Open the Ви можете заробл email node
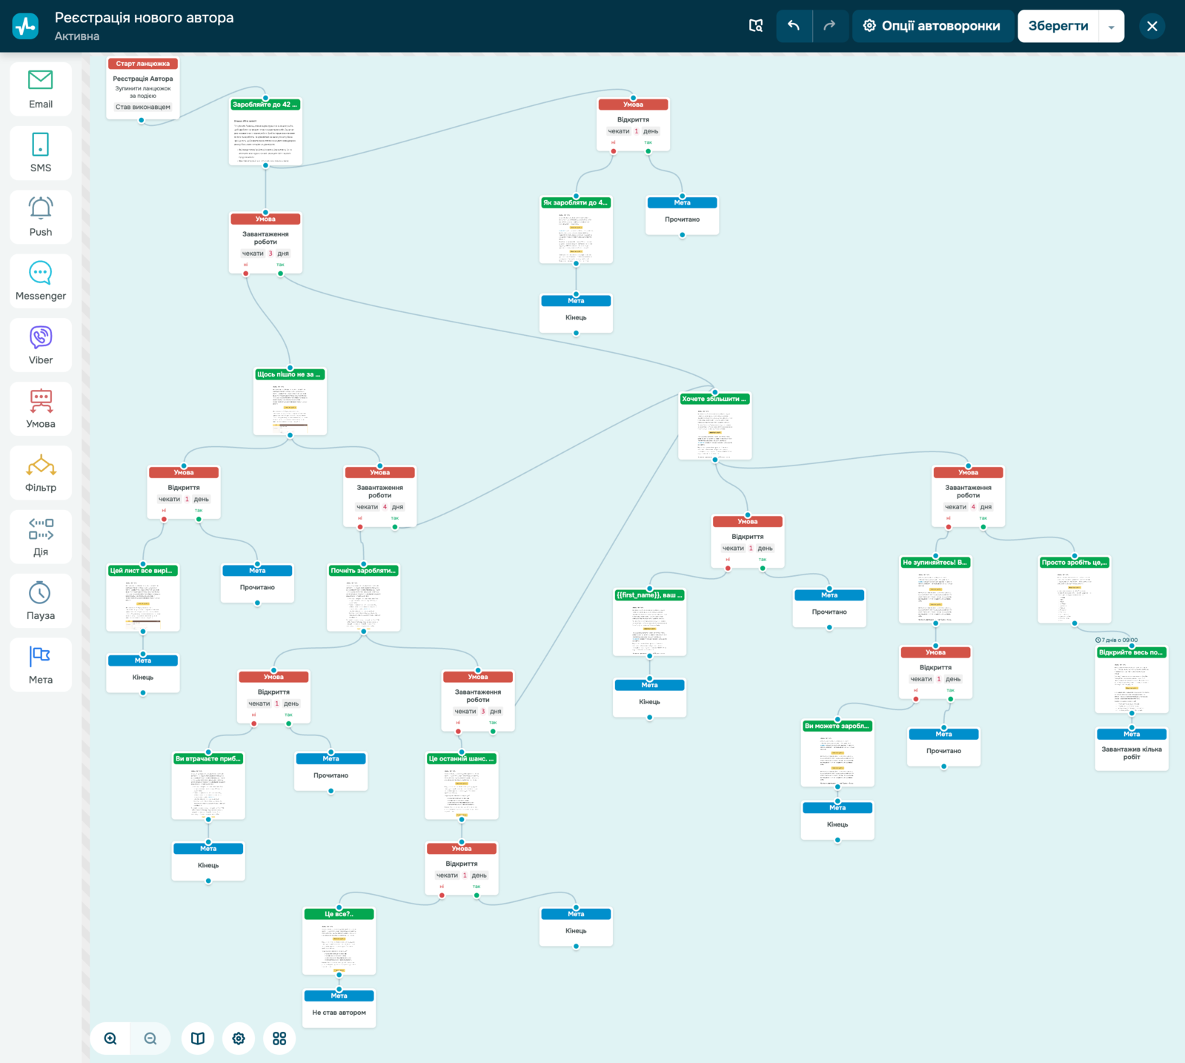 (x=837, y=753)
